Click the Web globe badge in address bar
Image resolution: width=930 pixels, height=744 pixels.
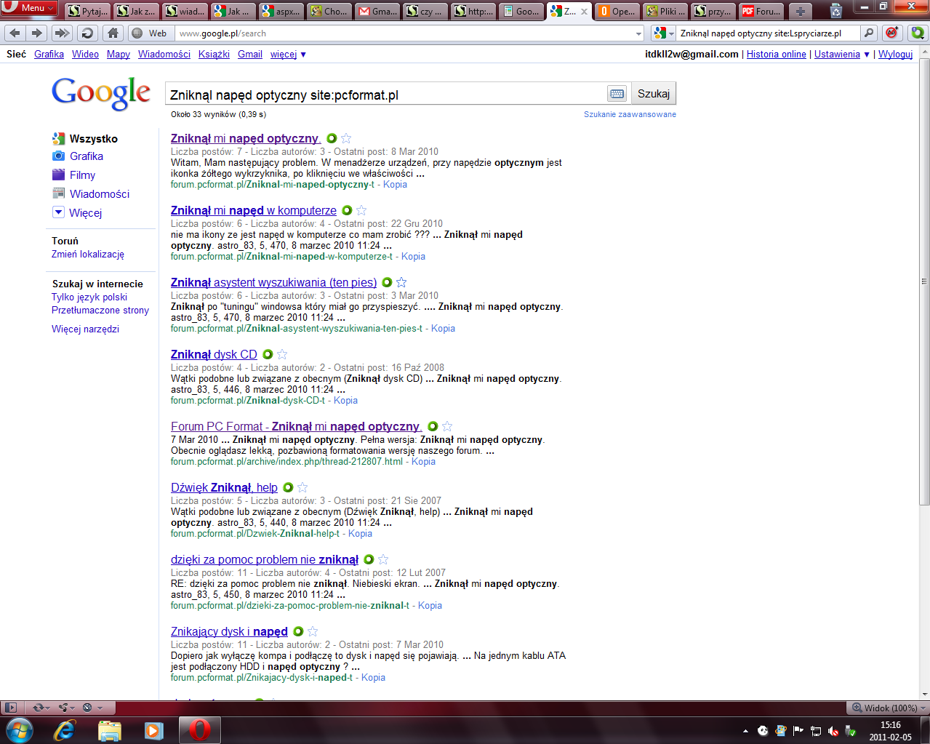pos(149,33)
